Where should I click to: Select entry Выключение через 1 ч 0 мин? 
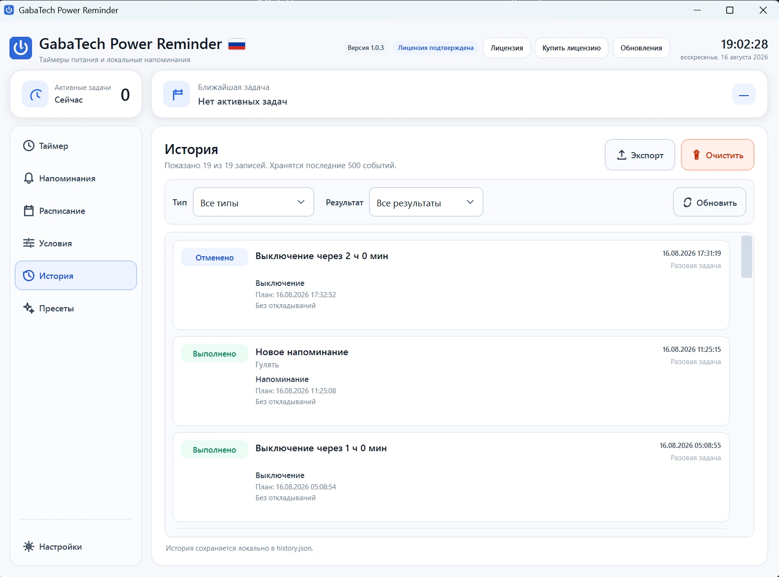point(321,448)
